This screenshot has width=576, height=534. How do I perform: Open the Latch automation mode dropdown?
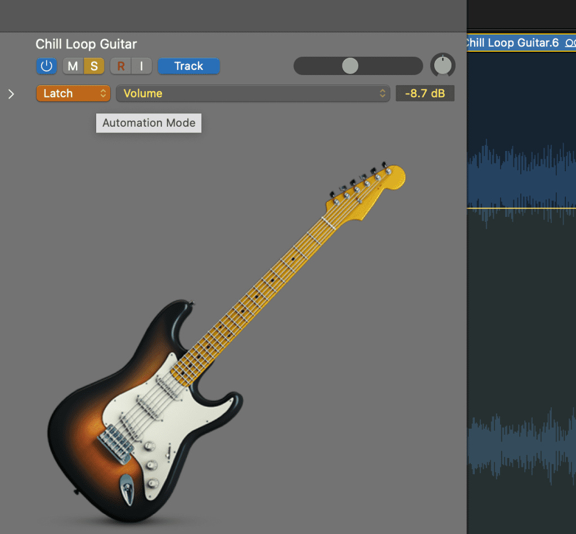[73, 94]
